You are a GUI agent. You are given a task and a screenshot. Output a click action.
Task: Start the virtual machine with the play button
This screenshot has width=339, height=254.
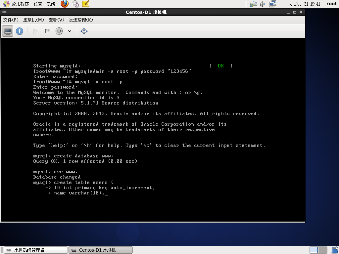point(35,31)
